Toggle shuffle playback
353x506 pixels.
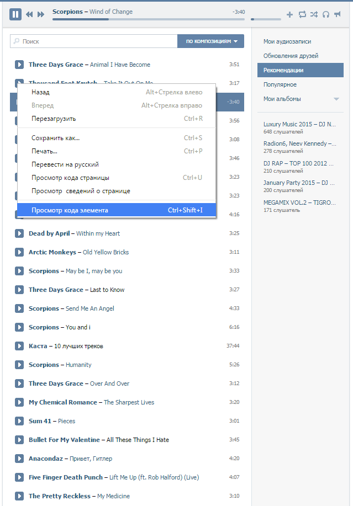[x=314, y=14]
